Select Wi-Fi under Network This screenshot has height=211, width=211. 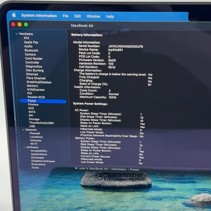click(x=34, y=144)
